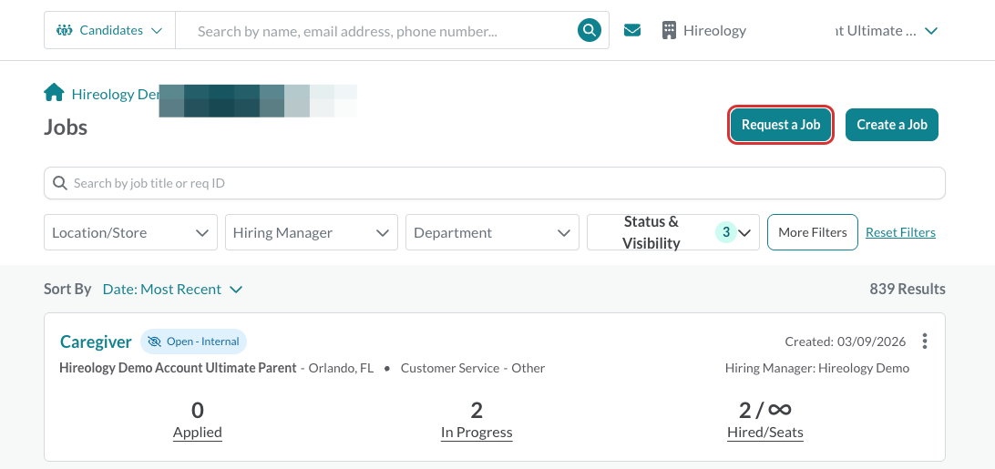The width and height of the screenshot is (995, 469).
Task: View In Progress candidates for Caregiver
Action: [477, 420]
